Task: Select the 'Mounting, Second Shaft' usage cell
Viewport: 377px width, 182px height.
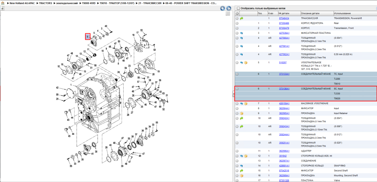Action: point(346,176)
